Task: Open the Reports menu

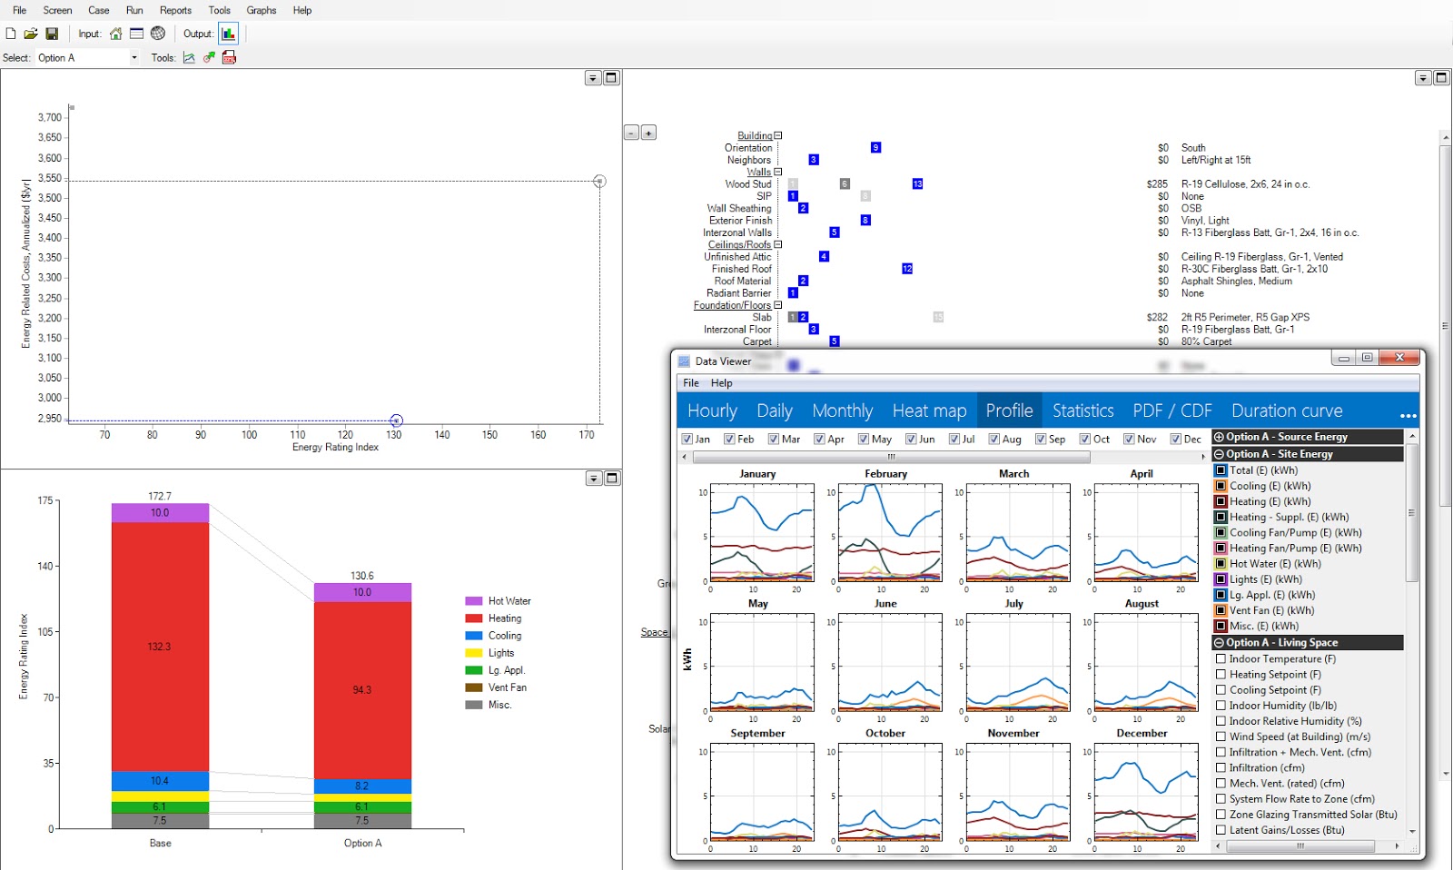Action: point(175,10)
